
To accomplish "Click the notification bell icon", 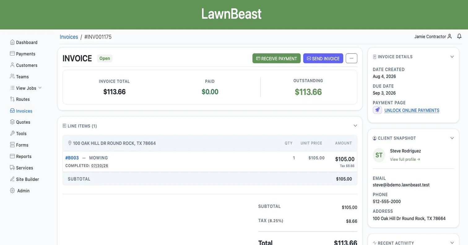I will (x=459, y=37).
